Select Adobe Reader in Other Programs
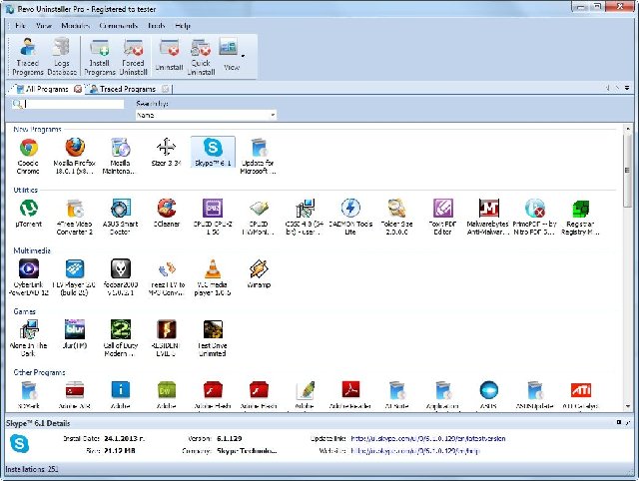This screenshot has width=639, height=481. click(x=350, y=394)
